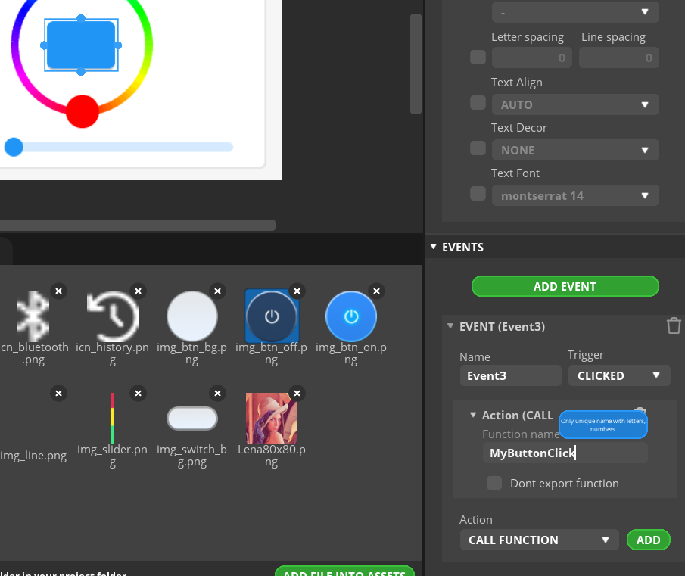
Task: Click the canvas horizontal scrollbar
Action: coord(138,225)
